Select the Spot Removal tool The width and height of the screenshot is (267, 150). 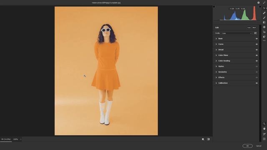pos(264,13)
